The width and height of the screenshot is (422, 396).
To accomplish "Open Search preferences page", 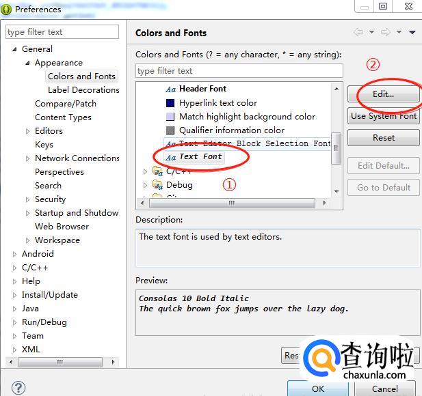I will (x=48, y=186).
